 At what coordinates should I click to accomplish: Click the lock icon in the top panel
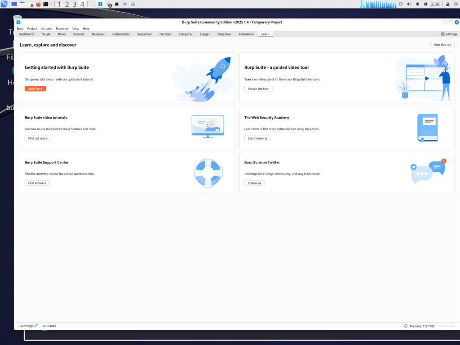[448, 4]
